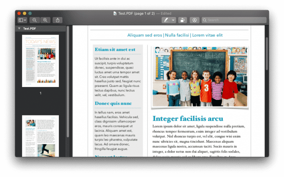This screenshot has height=177, width=284.
Task: Click the Edited status in title bar
Action: [x=166, y=13]
